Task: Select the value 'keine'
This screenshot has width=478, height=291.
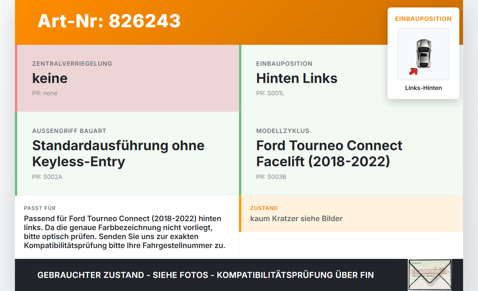Action: tap(50, 78)
